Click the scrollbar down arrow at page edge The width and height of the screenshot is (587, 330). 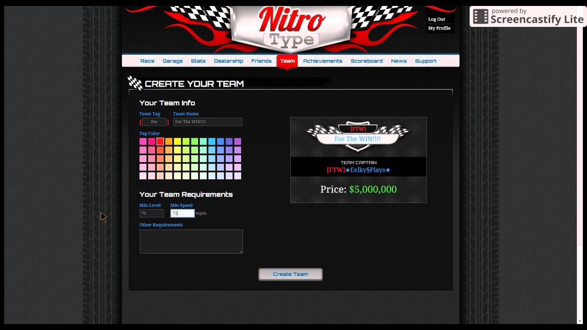tap(580, 320)
